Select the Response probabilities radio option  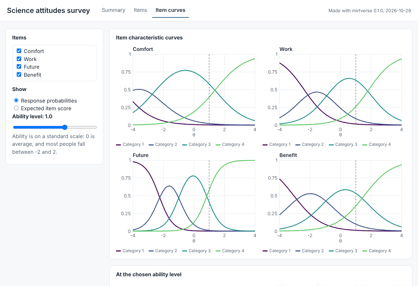click(16, 100)
